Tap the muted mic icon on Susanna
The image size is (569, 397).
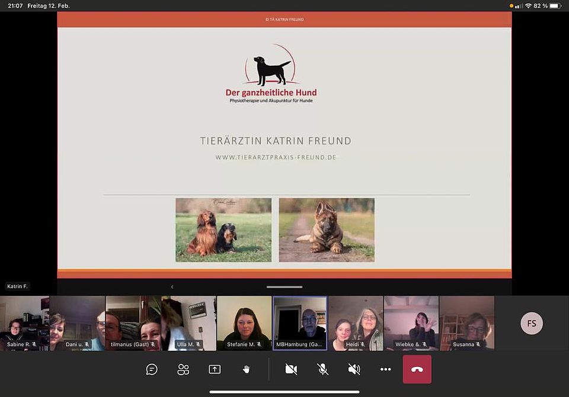pyautogui.click(x=478, y=344)
